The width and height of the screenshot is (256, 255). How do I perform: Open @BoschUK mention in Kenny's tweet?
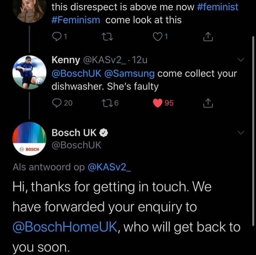[76, 73]
